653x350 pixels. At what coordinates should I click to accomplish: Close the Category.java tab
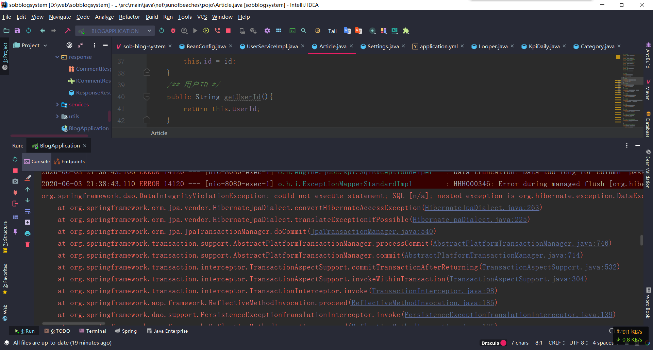[619, 46]
